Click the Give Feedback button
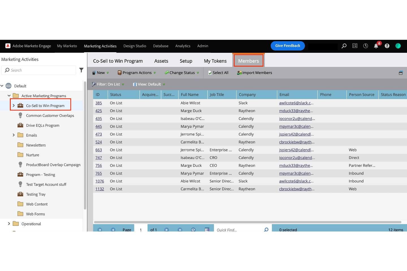Screen dimensions: 407x271 [x=287, y=46]
